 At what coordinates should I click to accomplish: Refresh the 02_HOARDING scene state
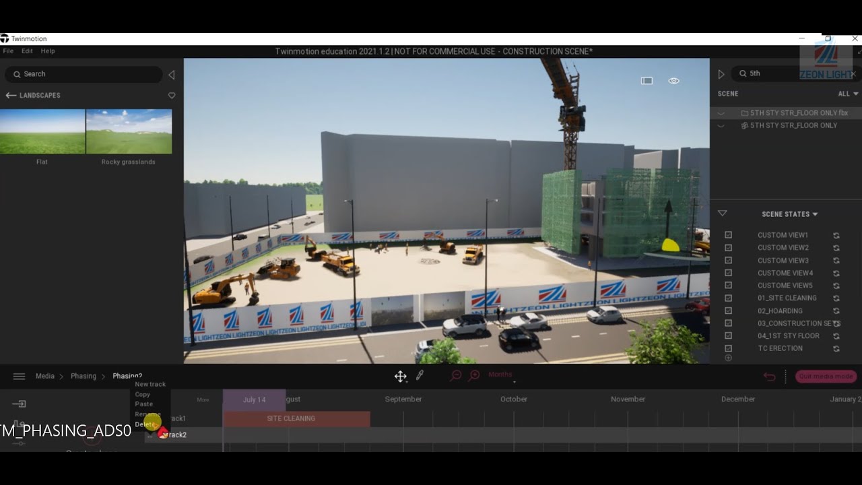836,311
